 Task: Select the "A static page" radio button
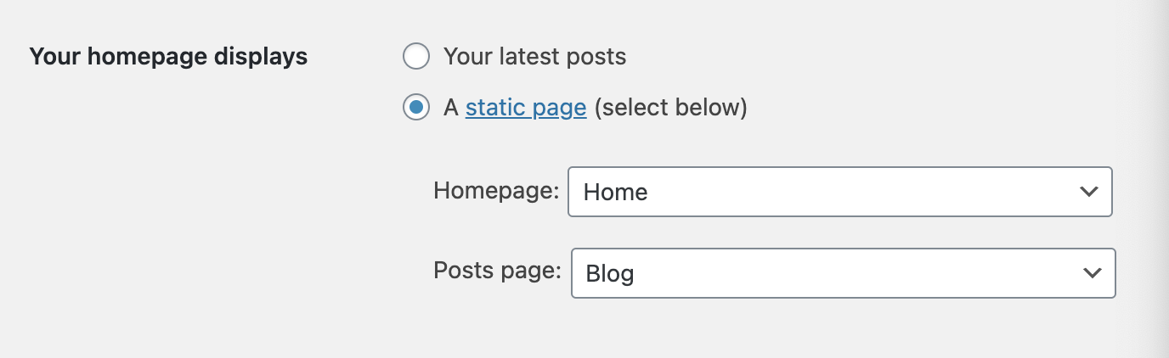click(415, 108)
